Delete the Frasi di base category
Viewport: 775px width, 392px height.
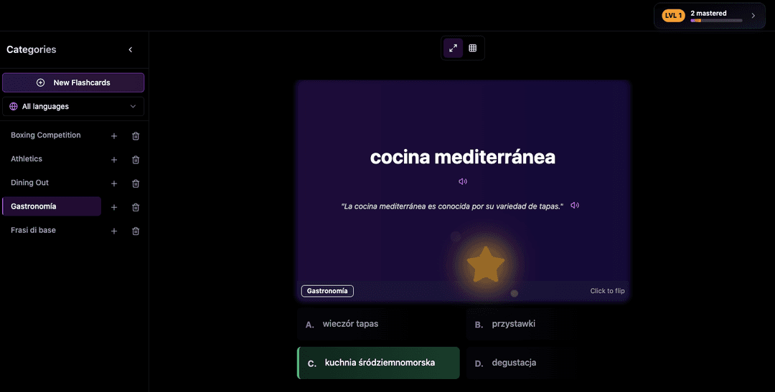136,231
